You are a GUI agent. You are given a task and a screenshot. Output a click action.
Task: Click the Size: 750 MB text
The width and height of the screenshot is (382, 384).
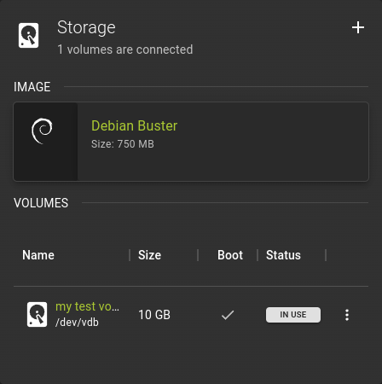point(123,144)
